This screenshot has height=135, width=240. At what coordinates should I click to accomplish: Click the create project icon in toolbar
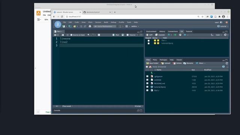coord(70,26)
